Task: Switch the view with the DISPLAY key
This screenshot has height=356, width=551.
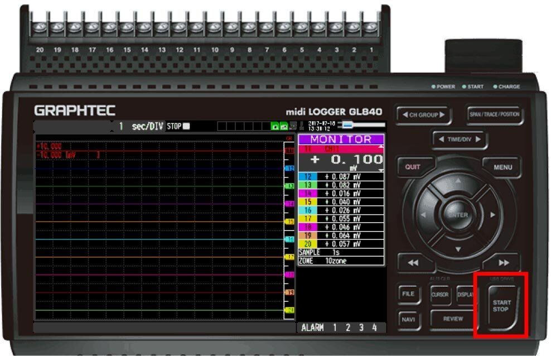Action: click(465, 295)
